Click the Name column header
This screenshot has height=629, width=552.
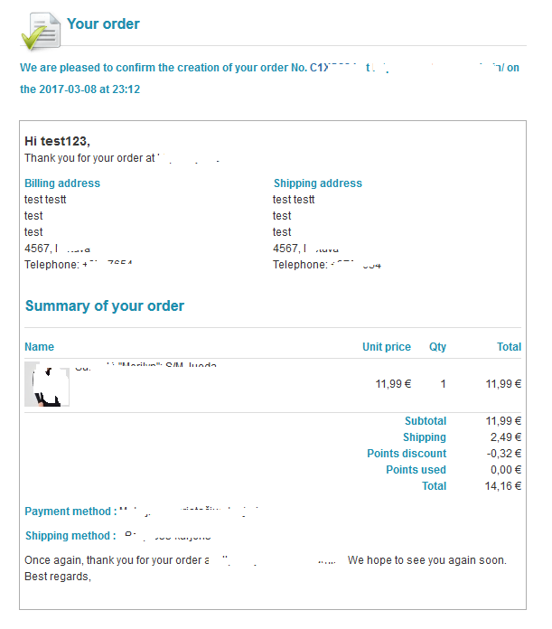click(x=39, y=347)
